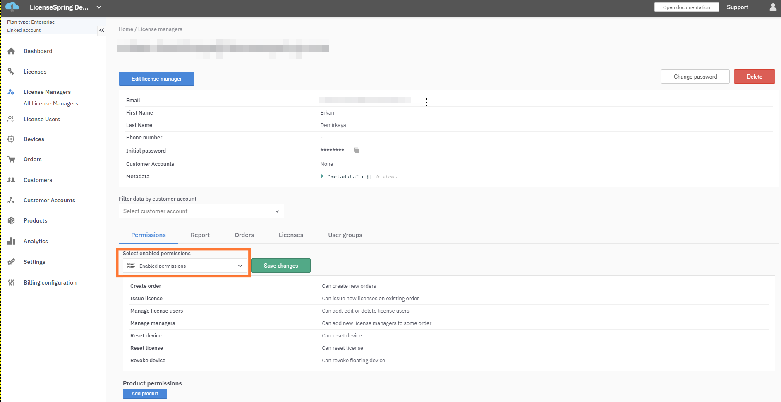Viewport: 781px width, 402px height.
Task: Click the Settings gears icon
Action: tap(11, 262)
